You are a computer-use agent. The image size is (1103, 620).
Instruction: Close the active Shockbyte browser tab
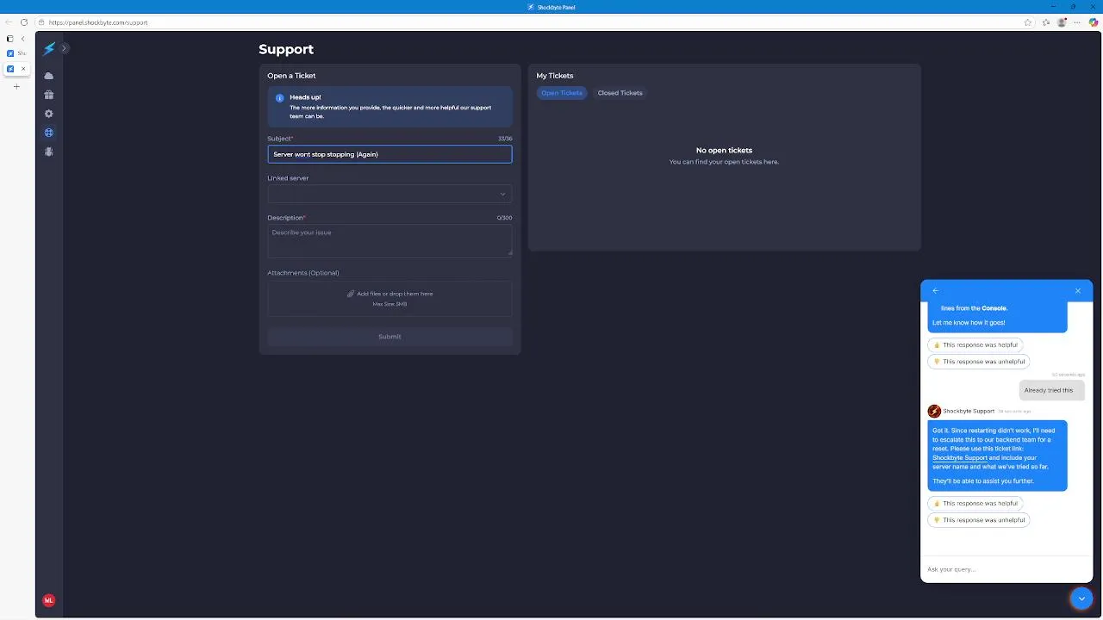pos(23,69)
